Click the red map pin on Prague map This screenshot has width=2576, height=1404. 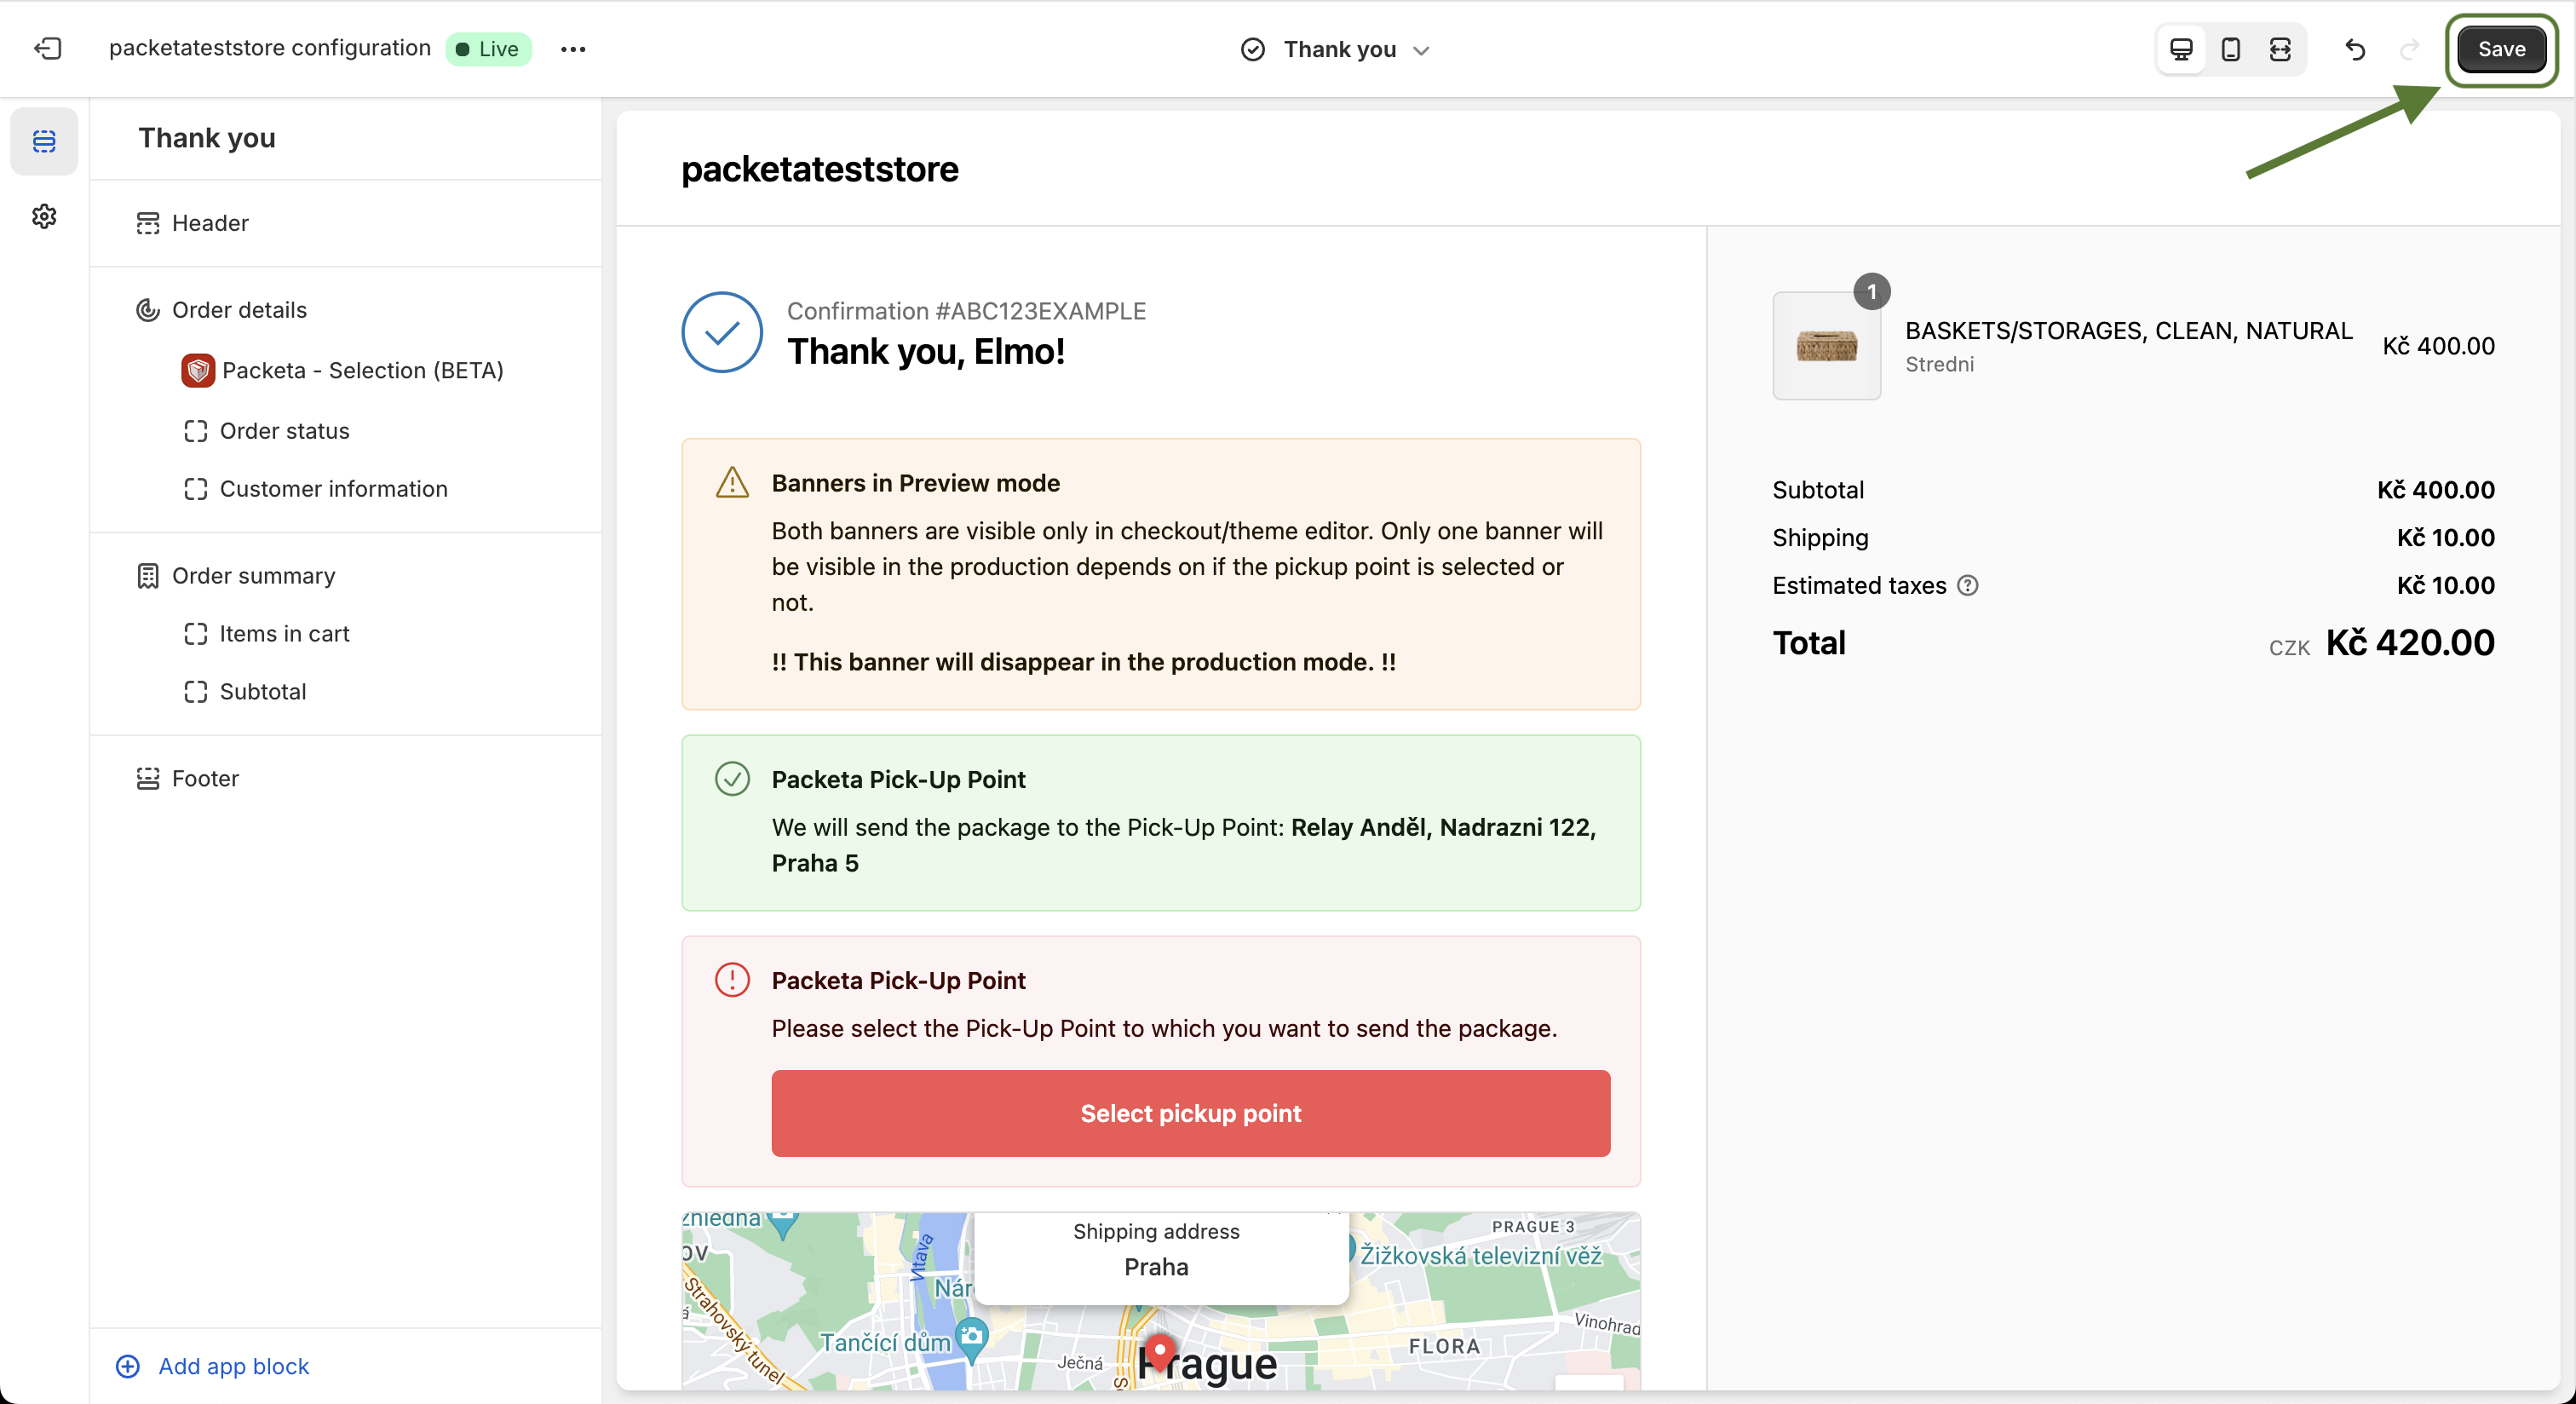point(1159,1353)
